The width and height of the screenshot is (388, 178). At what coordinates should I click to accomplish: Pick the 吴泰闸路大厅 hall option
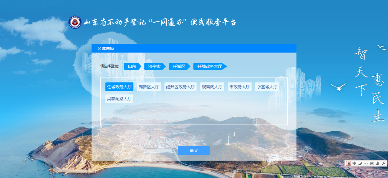[x=119, y=99]
